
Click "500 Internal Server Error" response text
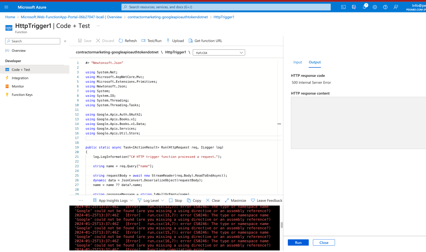pyautogui.click(x=311, y=83)
